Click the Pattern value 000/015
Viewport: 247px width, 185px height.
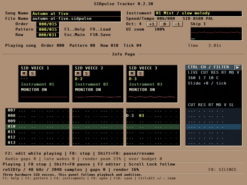point(48,30)
